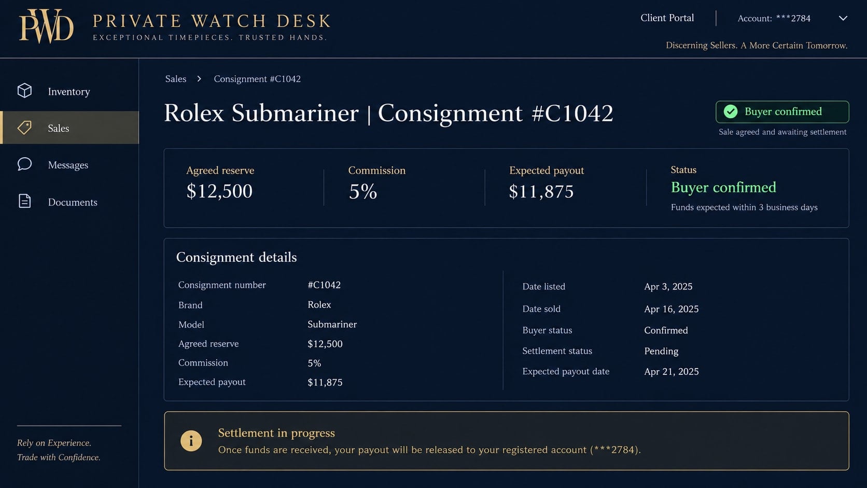The height and width of the screenshot is (488, 867).
Task: Click the Documents page icon
Action: point(24,201)
